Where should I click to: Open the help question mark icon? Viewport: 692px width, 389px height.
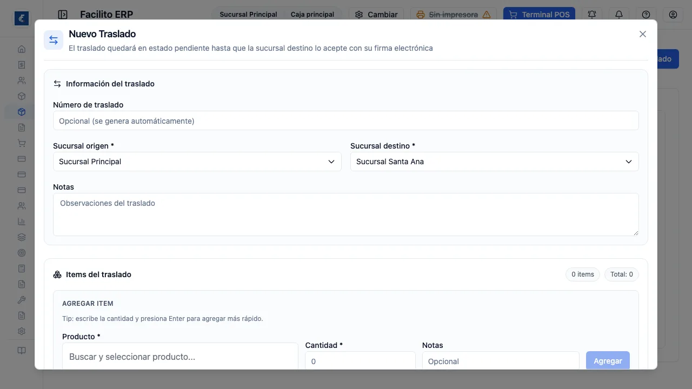[646, 15]
